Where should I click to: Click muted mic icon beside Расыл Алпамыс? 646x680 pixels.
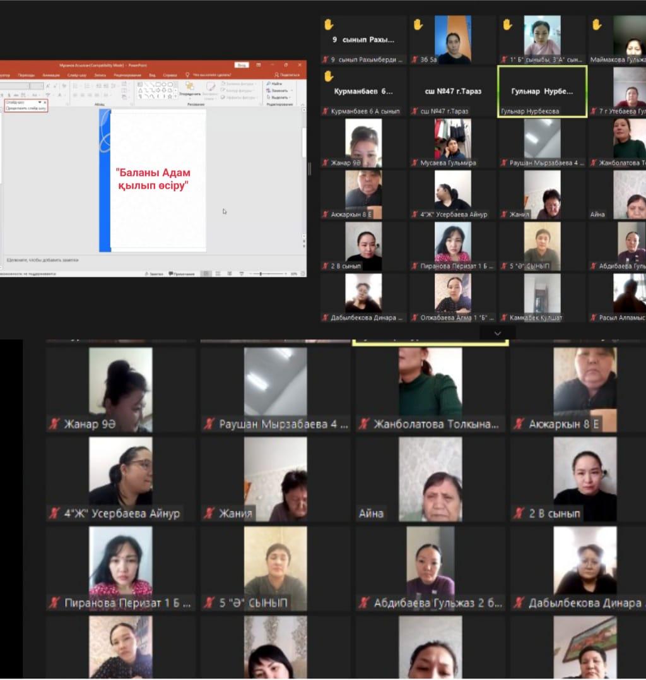pyautogui.click(x=594, y=318)
